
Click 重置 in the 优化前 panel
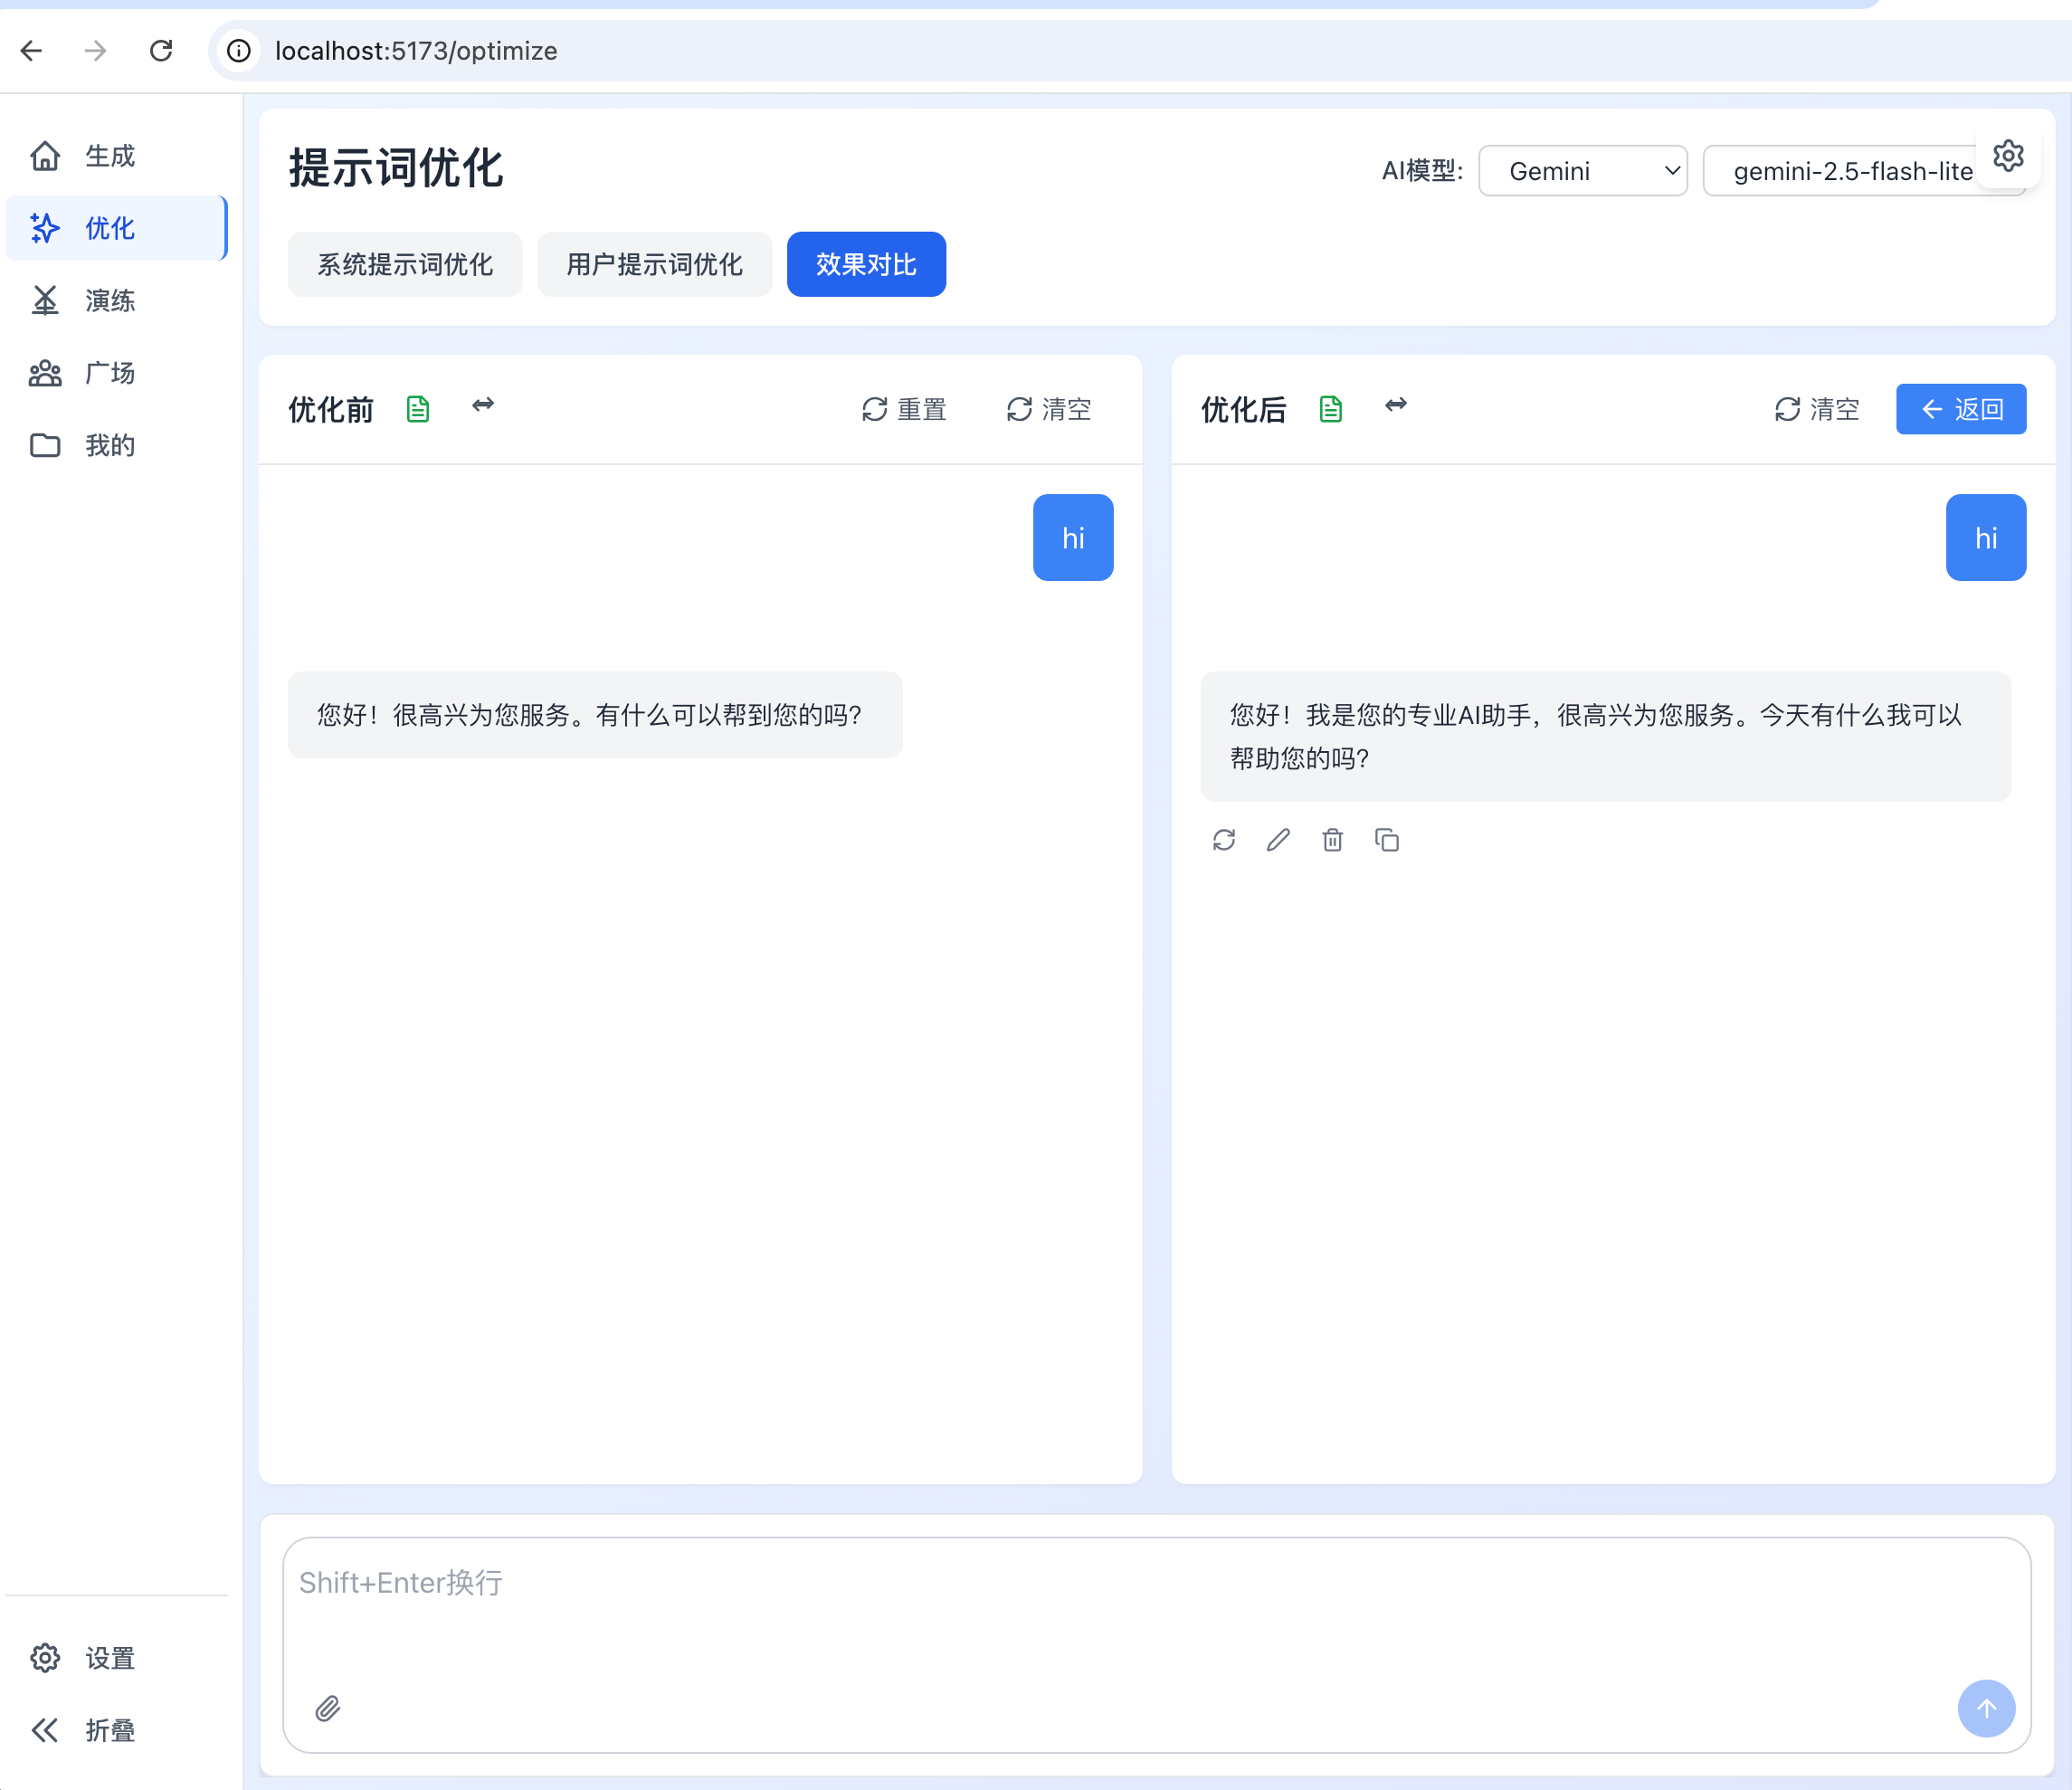904,409
